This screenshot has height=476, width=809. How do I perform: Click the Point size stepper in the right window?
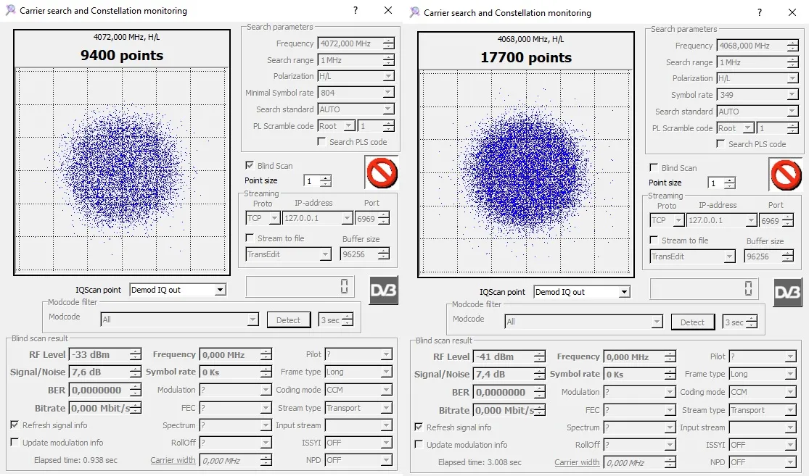click(x=729, y=183)
